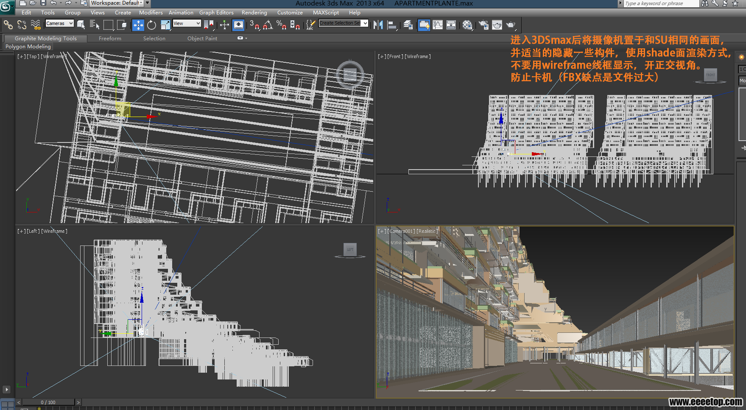This screenshot has height=410, width=746.
Task: Open Rendered Frame Window
Action: pyautogui.click(x=497, y=25)
